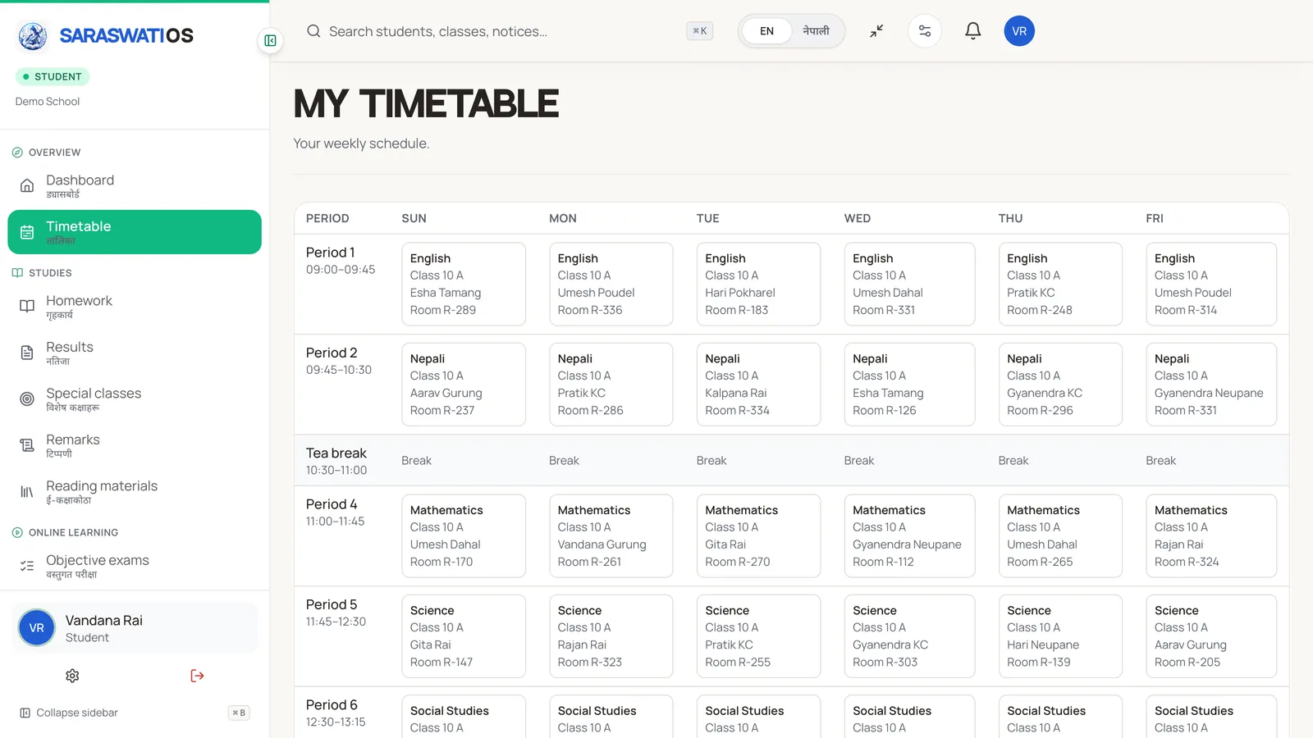The image size is (1313, 738).
Task: Click the Tea break row label
Action: [336, 453]
